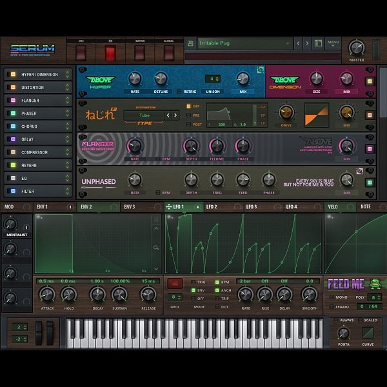Image resolution: width=387 pixels, height=387 pixels.
Task: Click the magnifier zoom icon in envelope
Action: coord(155,247)
